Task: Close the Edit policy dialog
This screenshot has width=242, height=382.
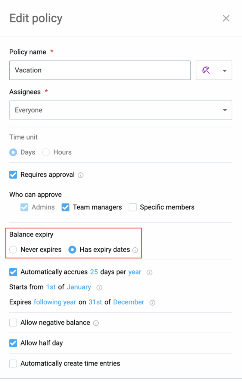Action: pos(226,18)
